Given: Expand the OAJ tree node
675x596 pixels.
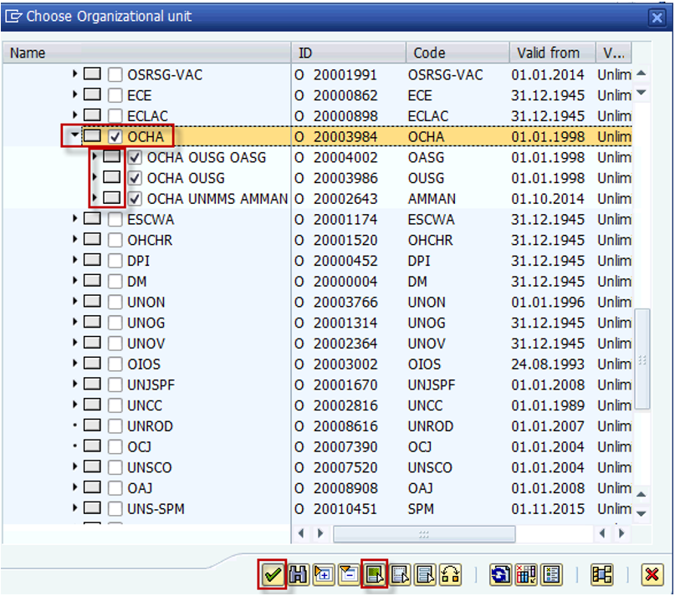Looking at the screenshot, I should pyautogui.click(x=75, y=486).
